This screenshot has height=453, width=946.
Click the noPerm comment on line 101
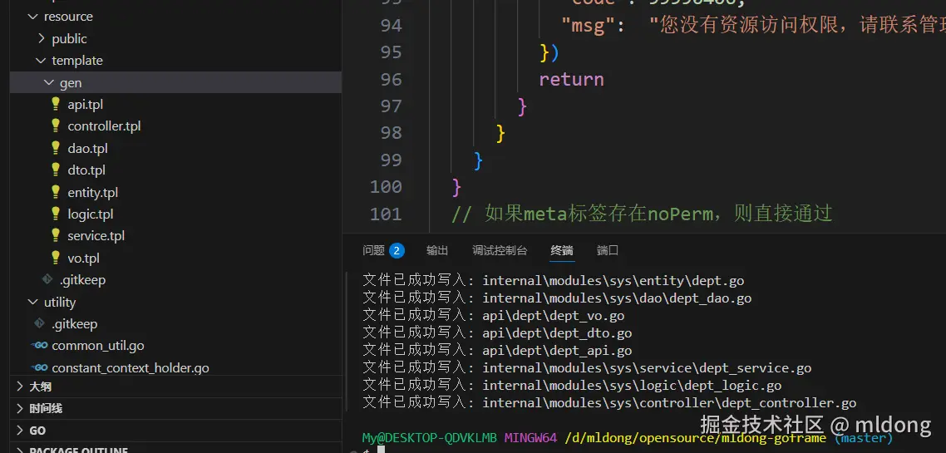642,214
